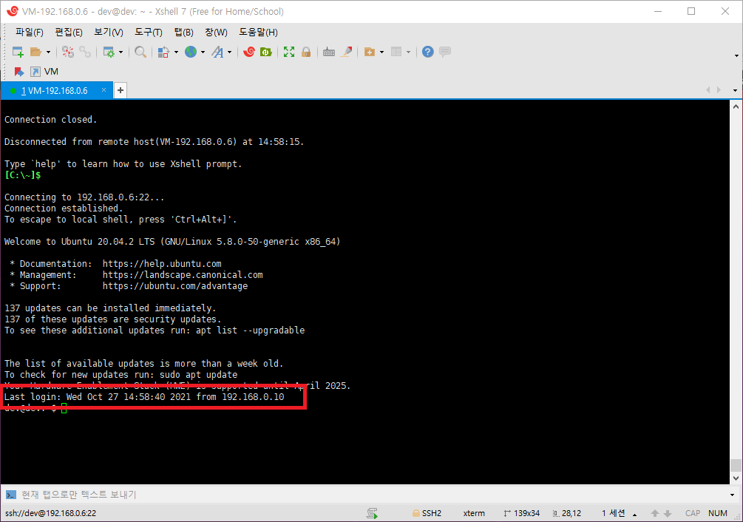
Task: Open the 편집(E) menu
Action: coord(69,33)
